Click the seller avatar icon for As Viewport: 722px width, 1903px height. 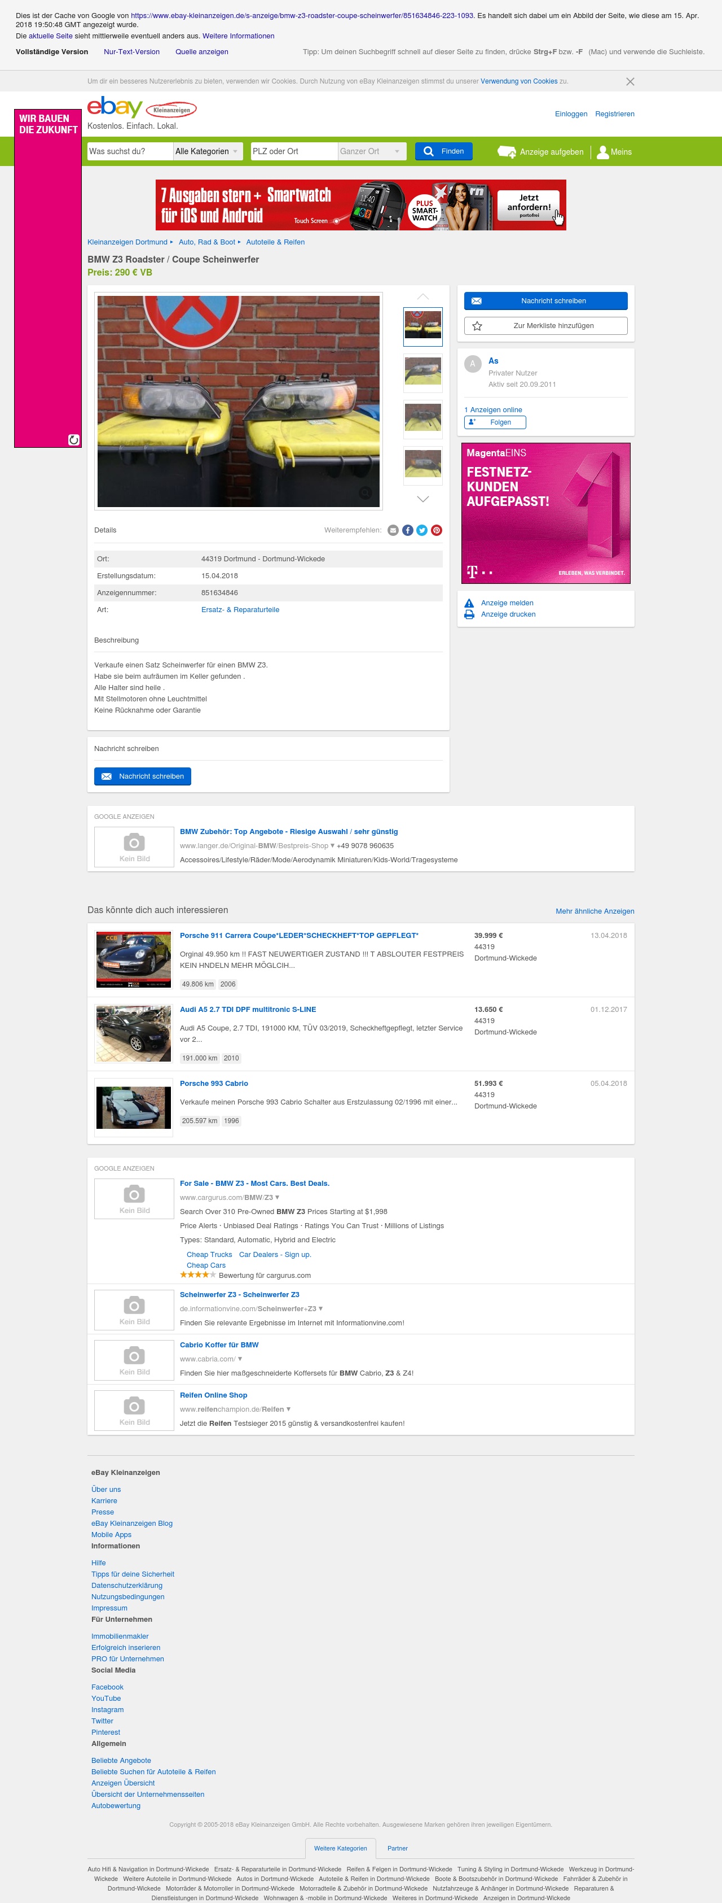click(473, 364)
